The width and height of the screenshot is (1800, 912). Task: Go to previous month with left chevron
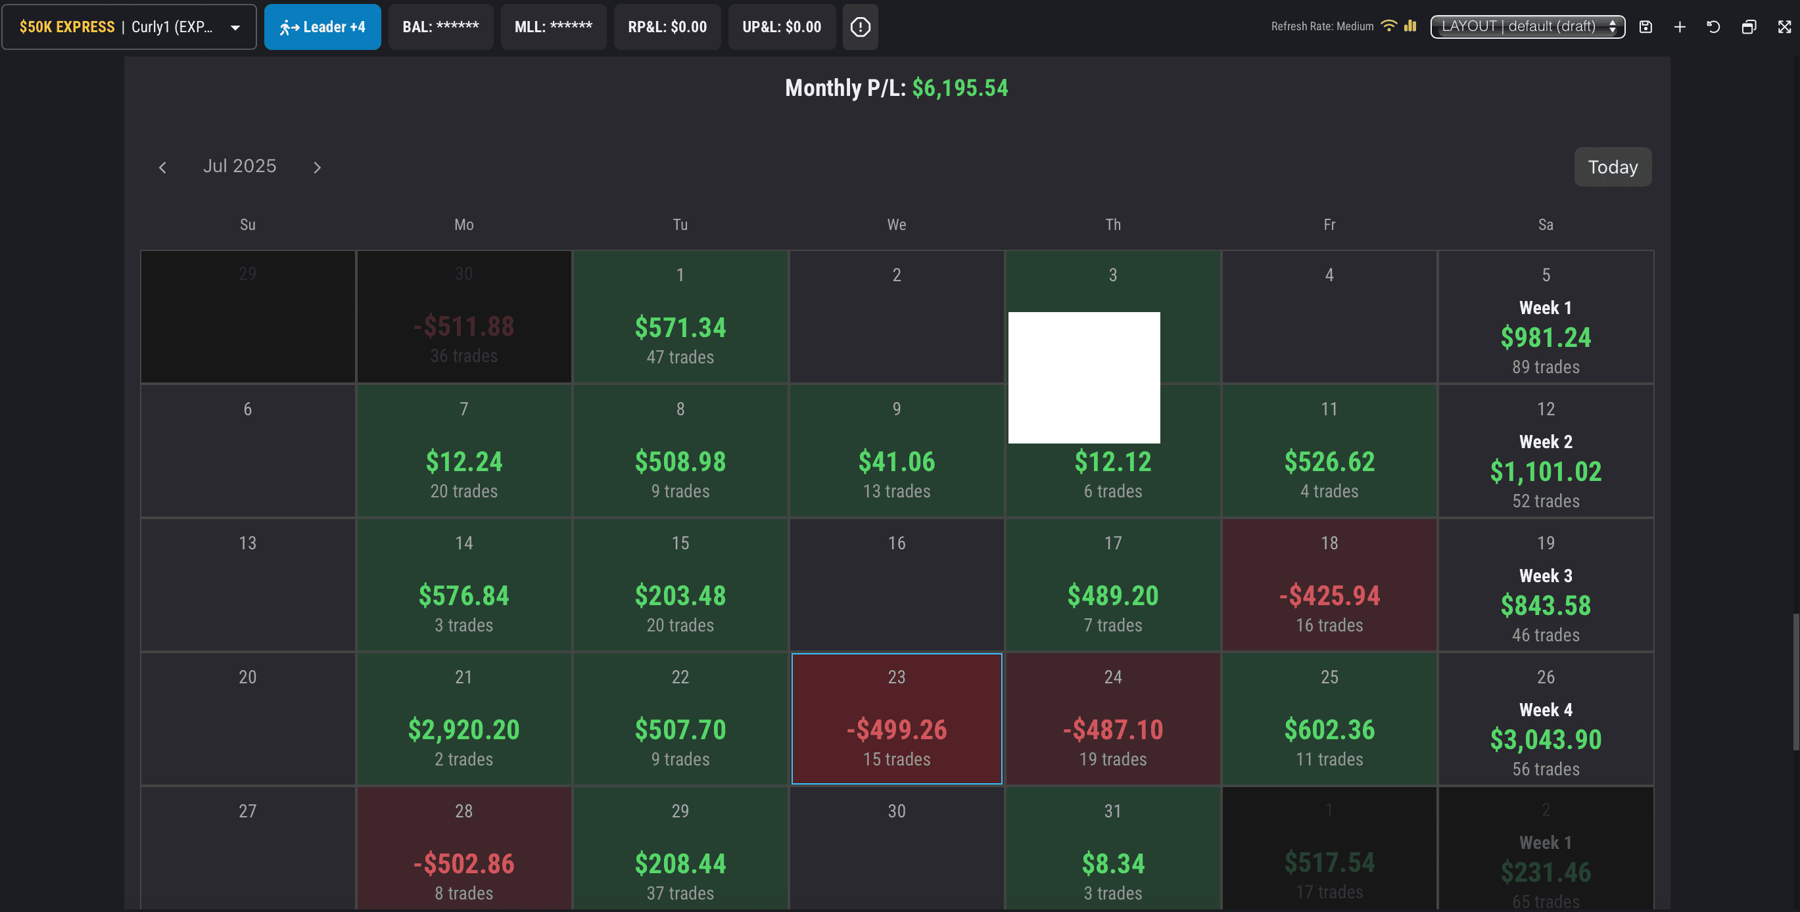[163, 167]
